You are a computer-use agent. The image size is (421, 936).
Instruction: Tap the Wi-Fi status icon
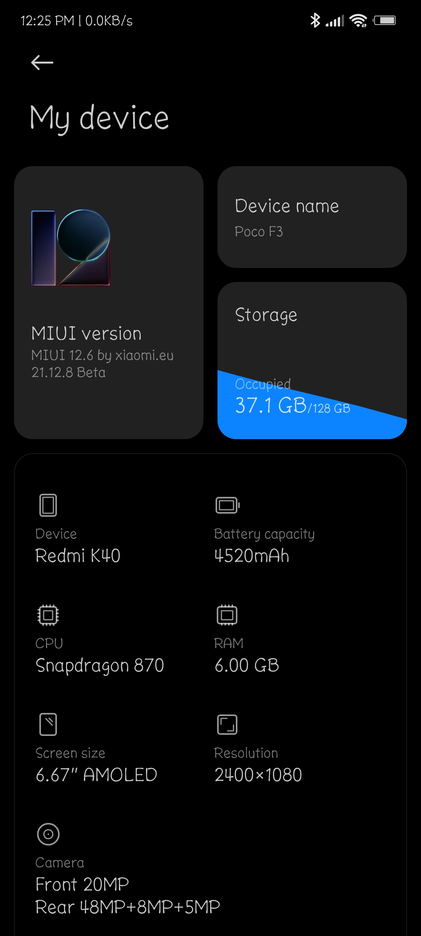pyautogui.click(x=358, y=20)
